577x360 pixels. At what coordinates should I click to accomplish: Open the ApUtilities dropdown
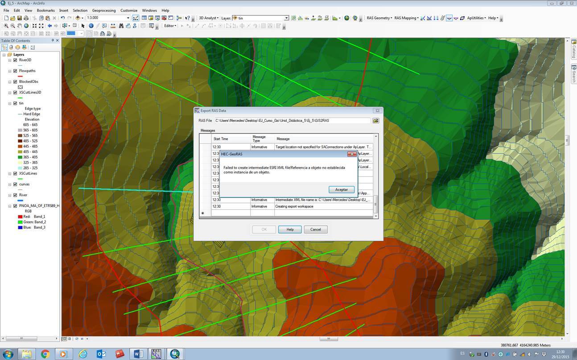pos(476,18)
